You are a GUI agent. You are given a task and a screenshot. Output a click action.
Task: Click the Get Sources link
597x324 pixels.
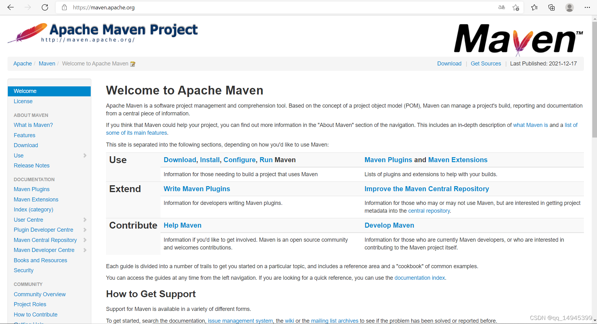tap(486, 64)
